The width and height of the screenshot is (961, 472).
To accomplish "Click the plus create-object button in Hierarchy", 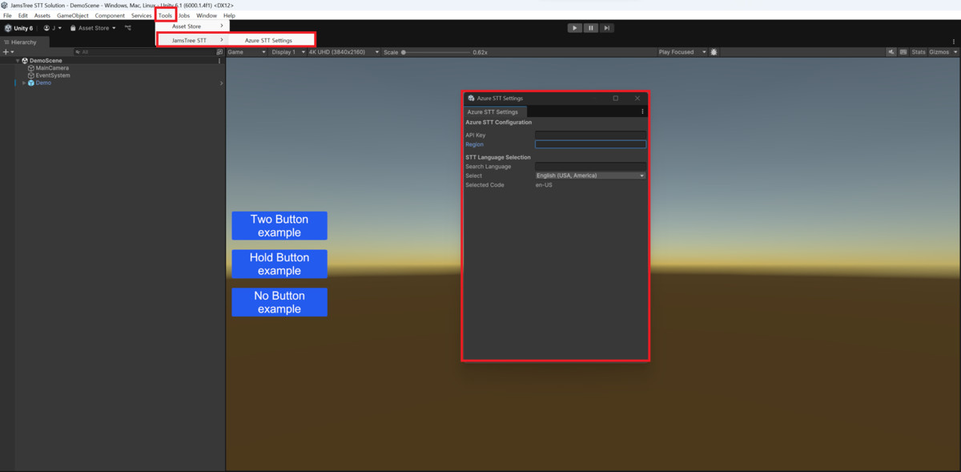I will click(x=7, y=52).
